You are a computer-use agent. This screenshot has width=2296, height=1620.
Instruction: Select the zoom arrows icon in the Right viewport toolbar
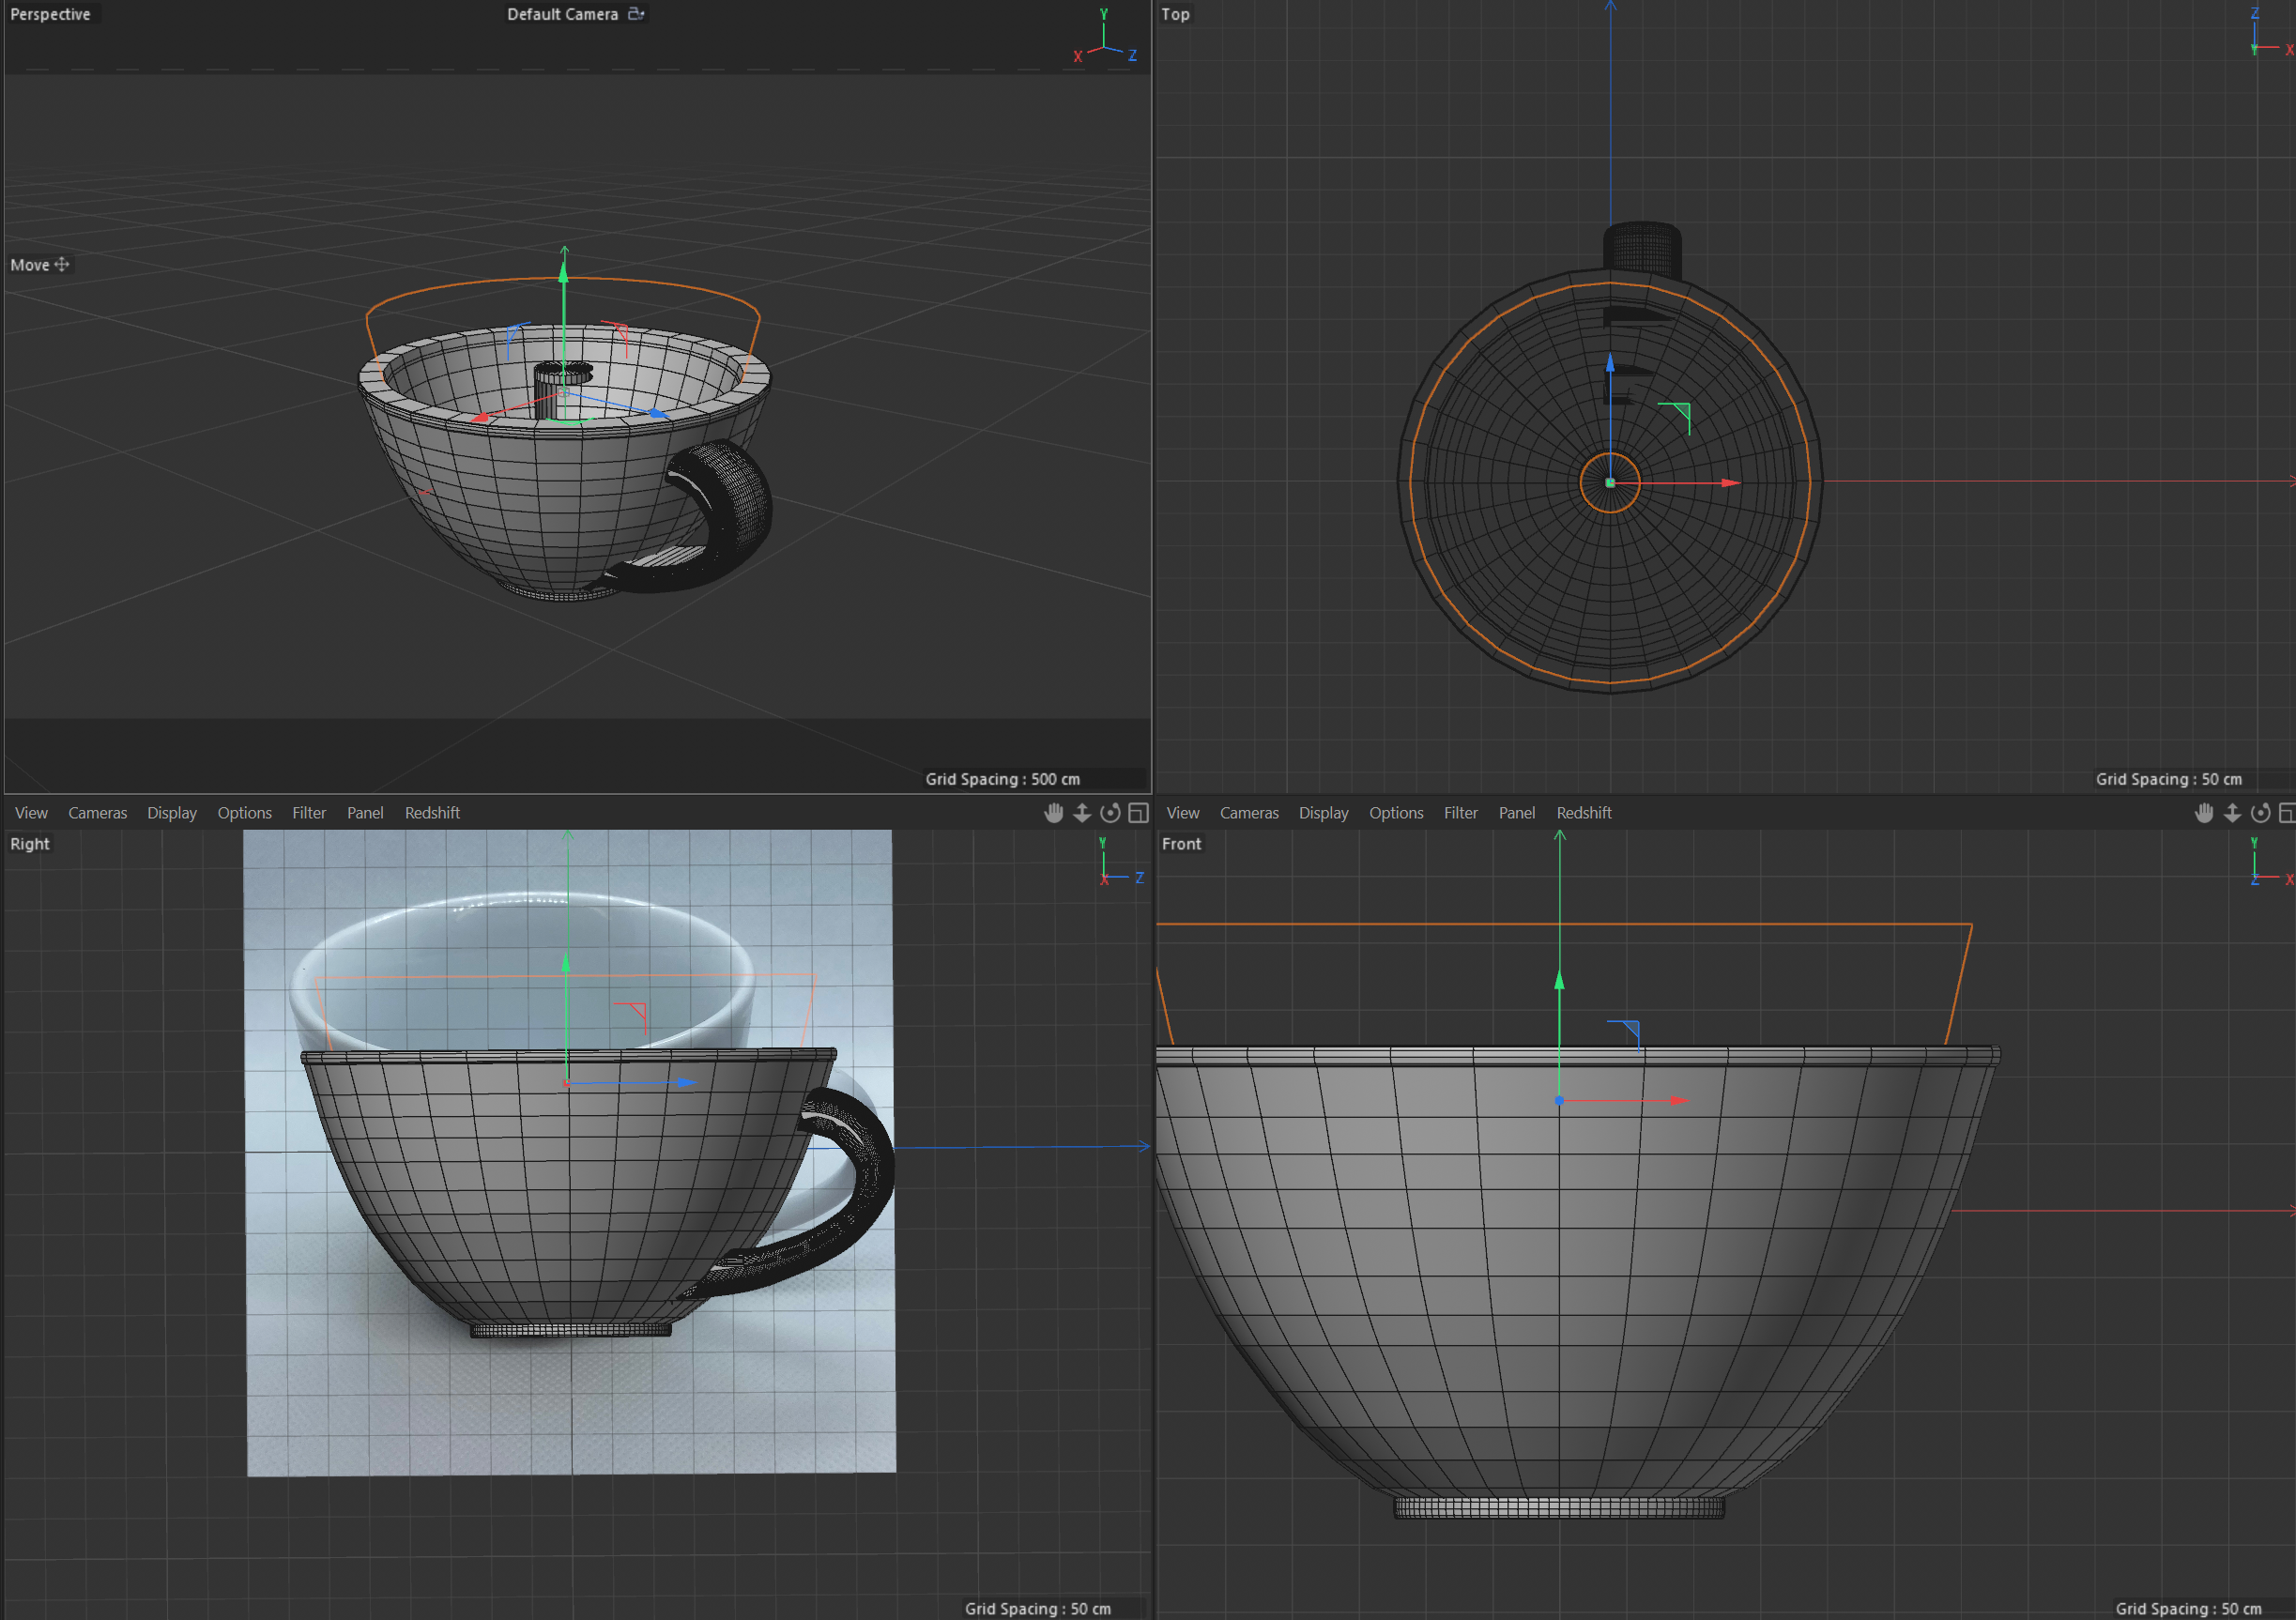coord(1082,813)
